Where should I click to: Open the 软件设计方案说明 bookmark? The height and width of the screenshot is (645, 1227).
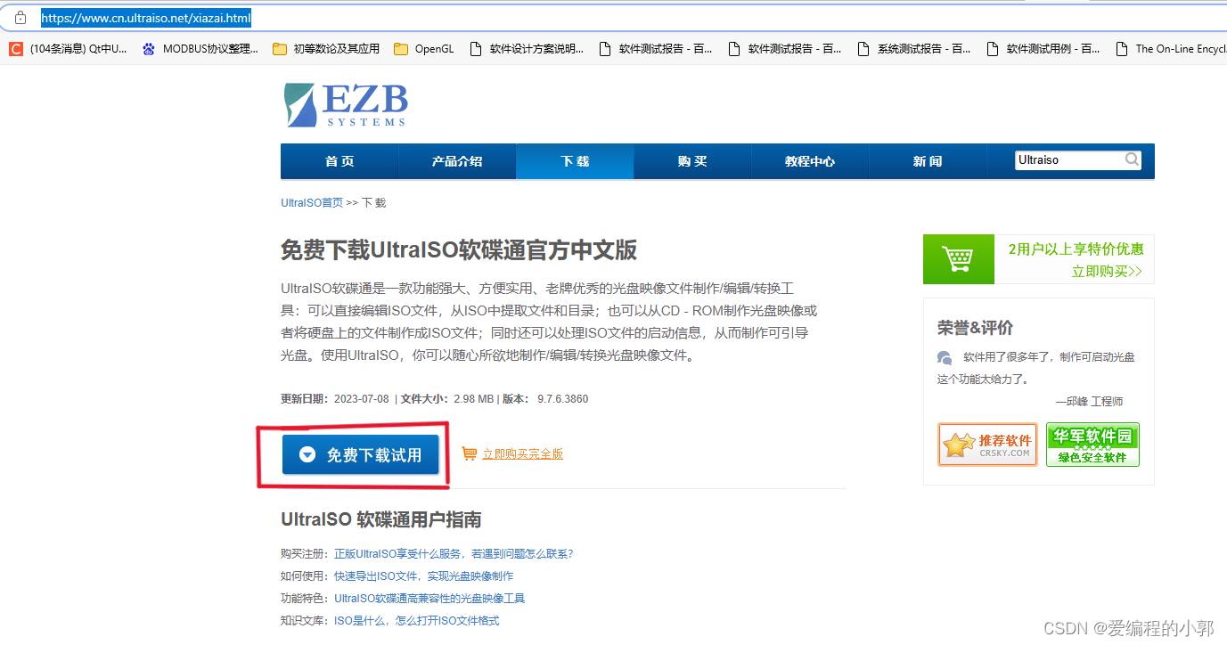pos(527,49)
